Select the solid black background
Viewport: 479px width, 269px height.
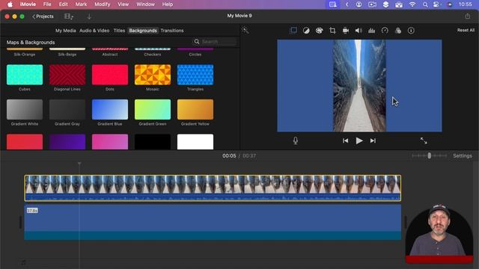153,142
